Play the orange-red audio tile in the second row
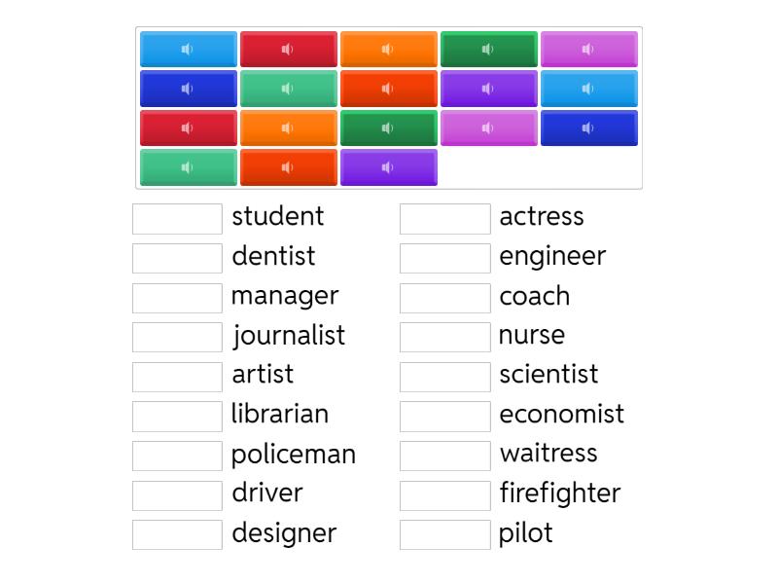Image resolution: width=778 pixels, height=584 pixels. pyautogui.click(x=388, y=89)
